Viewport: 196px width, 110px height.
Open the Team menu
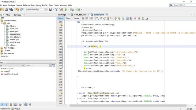point(51,5)
